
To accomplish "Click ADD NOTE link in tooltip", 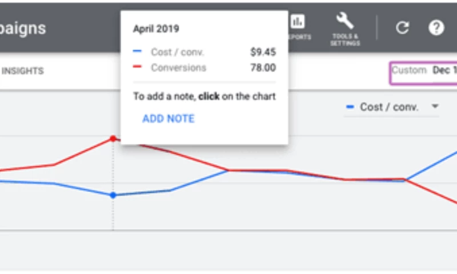I will [x=168, y=119].
